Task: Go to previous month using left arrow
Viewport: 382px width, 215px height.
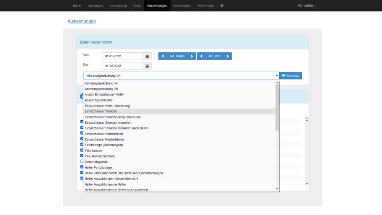Action: pyautogui.click(x=163, y=56)
